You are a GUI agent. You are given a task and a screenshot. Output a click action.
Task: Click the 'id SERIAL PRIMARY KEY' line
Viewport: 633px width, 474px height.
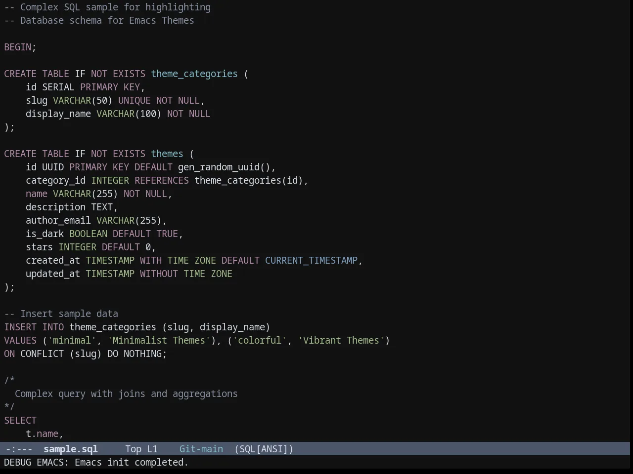pos(85,87)
